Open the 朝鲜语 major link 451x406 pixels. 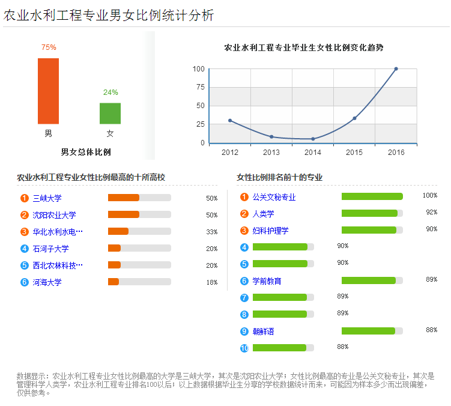point(263,331)
